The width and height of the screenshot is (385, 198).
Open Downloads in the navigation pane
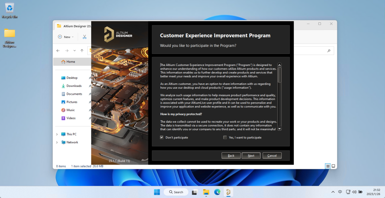pyautogui.click(x=74, y=86)
